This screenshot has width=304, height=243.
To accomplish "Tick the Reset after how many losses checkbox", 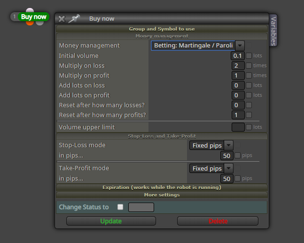I will 249,105.
